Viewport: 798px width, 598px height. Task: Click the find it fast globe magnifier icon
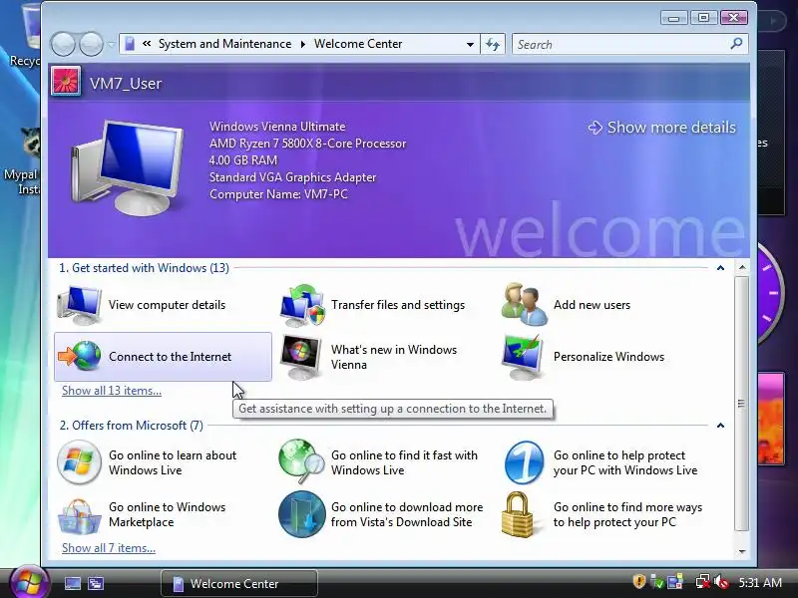point(302,461)
